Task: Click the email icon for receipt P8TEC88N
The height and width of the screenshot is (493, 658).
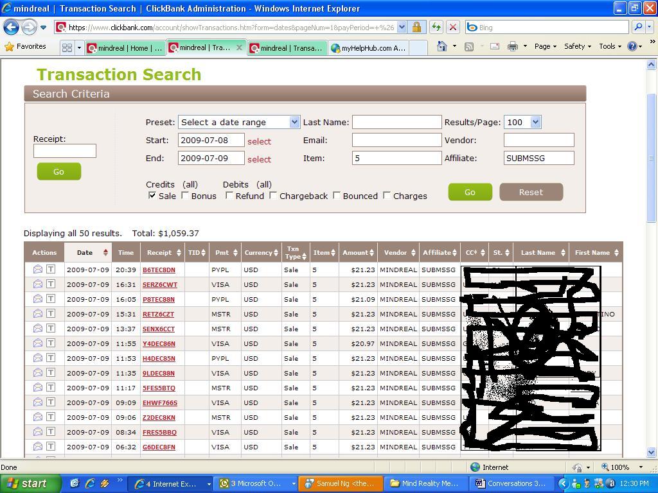Action: (x=38, y=299)
